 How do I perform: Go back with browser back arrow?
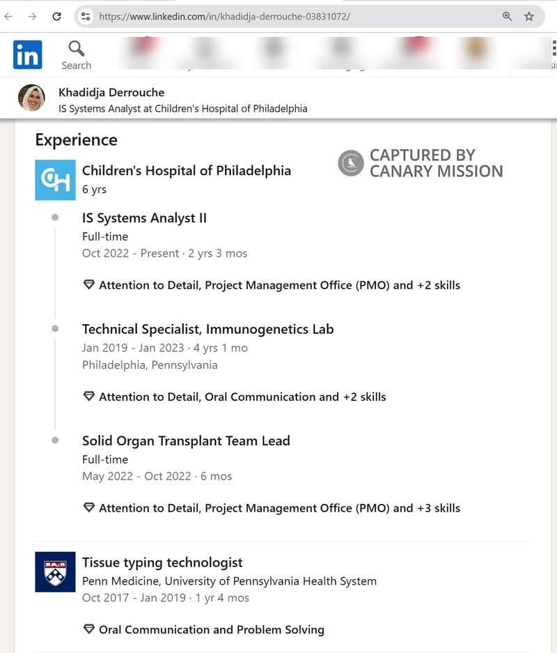[8, 17]
